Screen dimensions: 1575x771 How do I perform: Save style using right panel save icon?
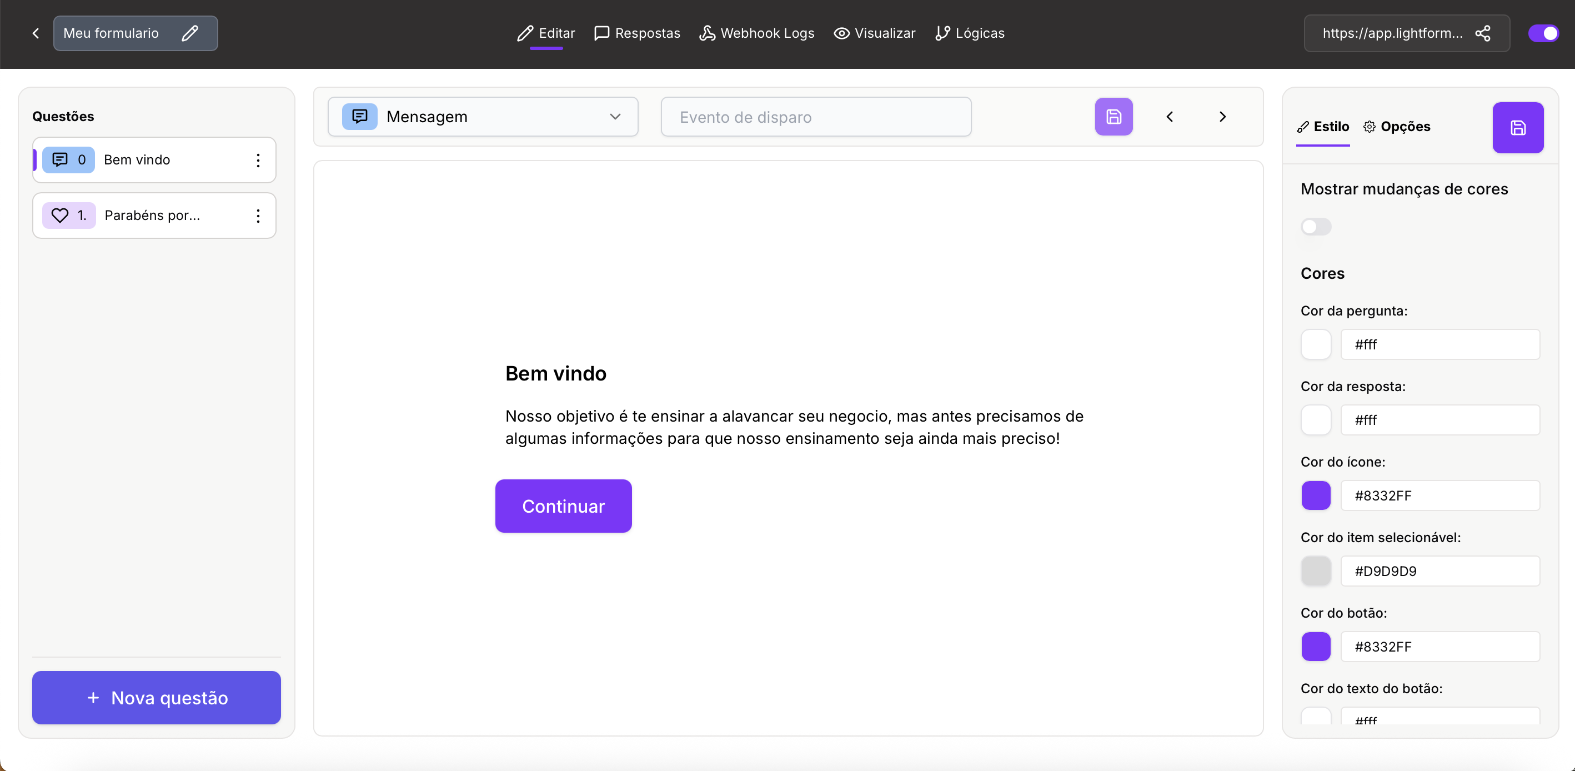coord(1518,128)
